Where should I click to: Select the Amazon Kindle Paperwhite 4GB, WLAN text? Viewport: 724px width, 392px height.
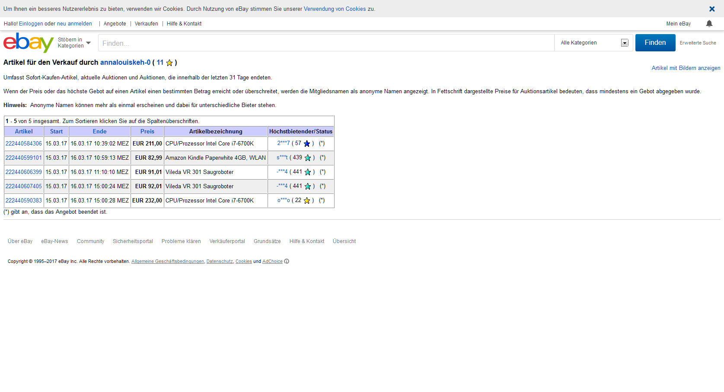coord(216,158)
